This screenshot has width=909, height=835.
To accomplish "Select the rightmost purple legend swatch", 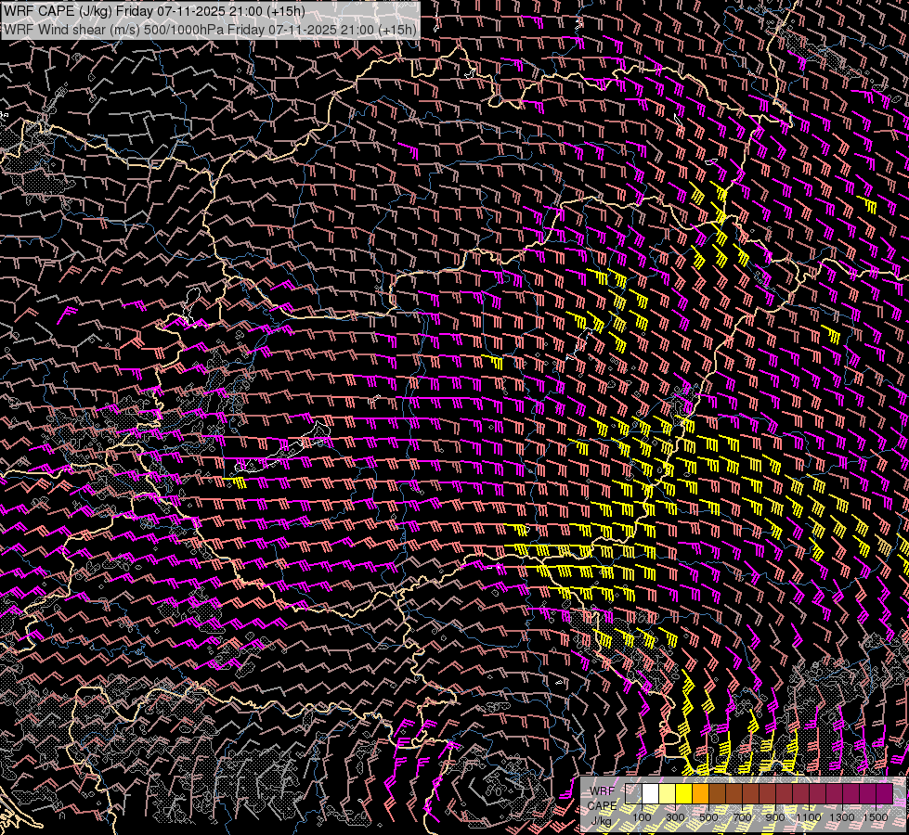I will 884,794.
